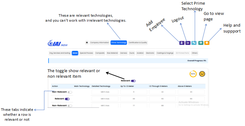
Task: Click the Main Technology column header
Action: point(82,86)
